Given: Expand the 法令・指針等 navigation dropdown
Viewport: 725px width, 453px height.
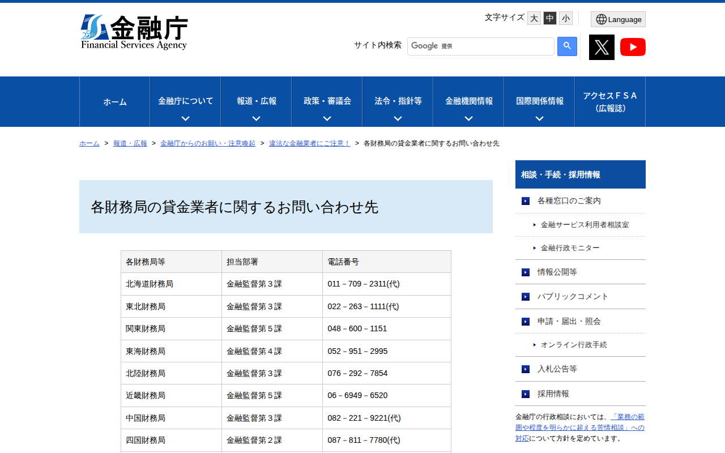Looking at the screenshot, I should click(x=398, y=118).
